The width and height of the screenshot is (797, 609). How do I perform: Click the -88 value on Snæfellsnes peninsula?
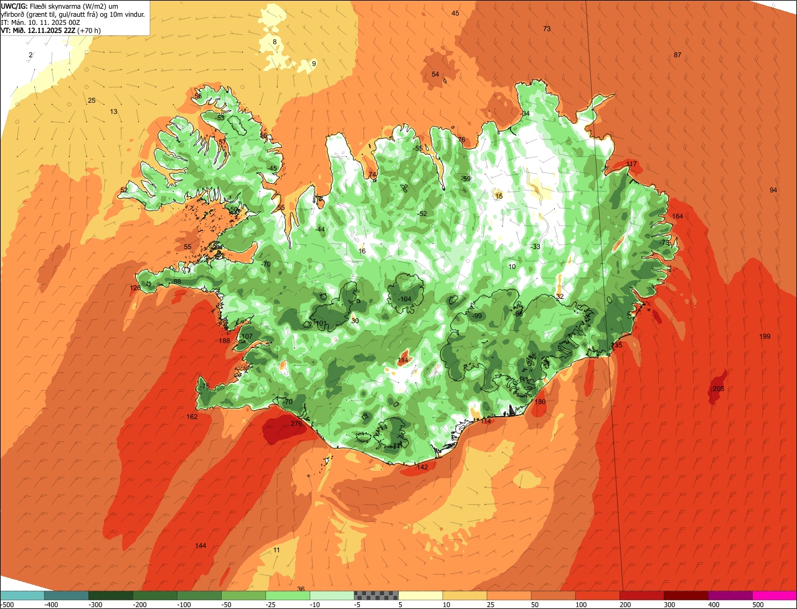coord(176,282)
